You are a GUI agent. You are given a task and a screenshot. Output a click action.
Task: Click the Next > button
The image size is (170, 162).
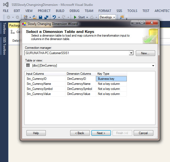tap(101, 133)
